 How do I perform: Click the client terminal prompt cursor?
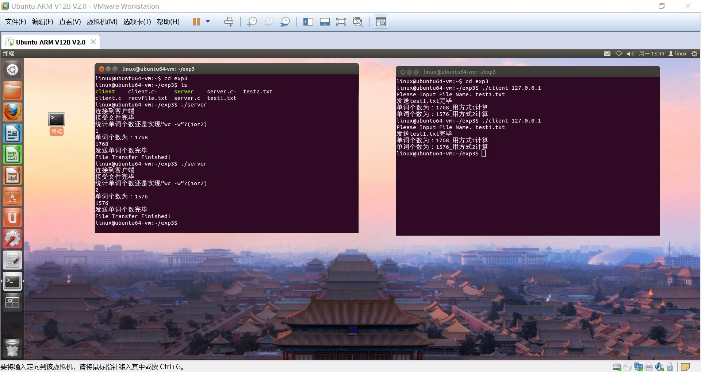484,154
